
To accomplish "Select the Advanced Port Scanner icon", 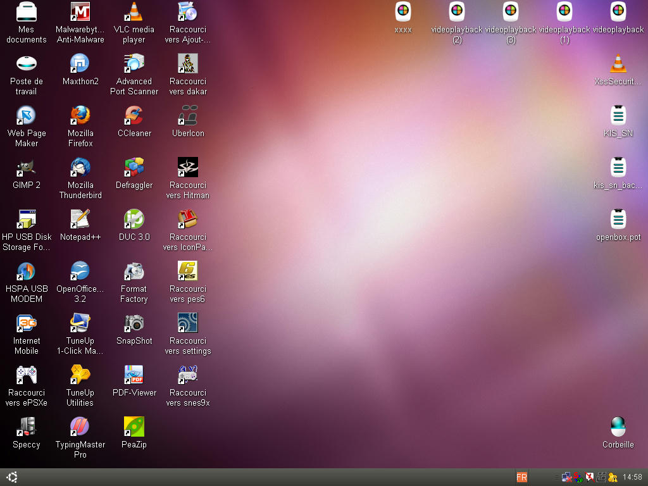I will point(134,64).
